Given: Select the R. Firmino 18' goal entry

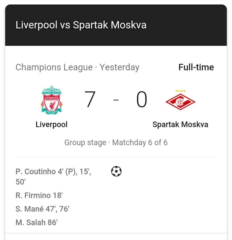Looking at the screenshot, I should tap(39, 195).
